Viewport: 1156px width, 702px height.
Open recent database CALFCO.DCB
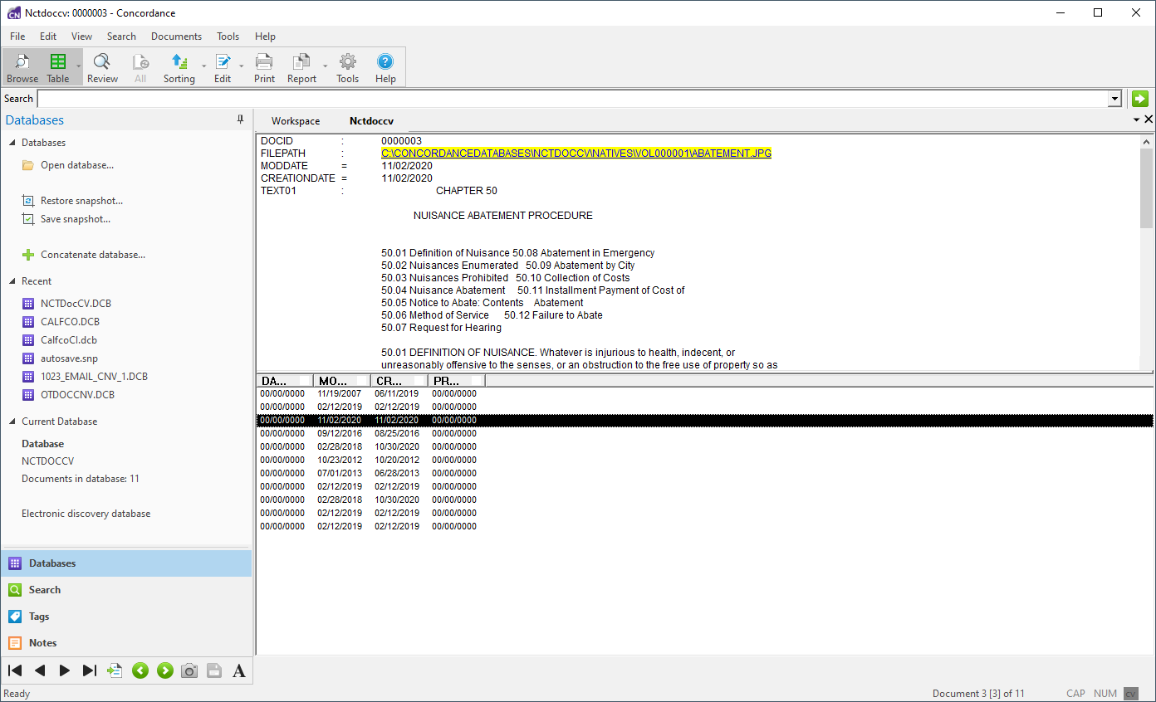click(70, 322)
